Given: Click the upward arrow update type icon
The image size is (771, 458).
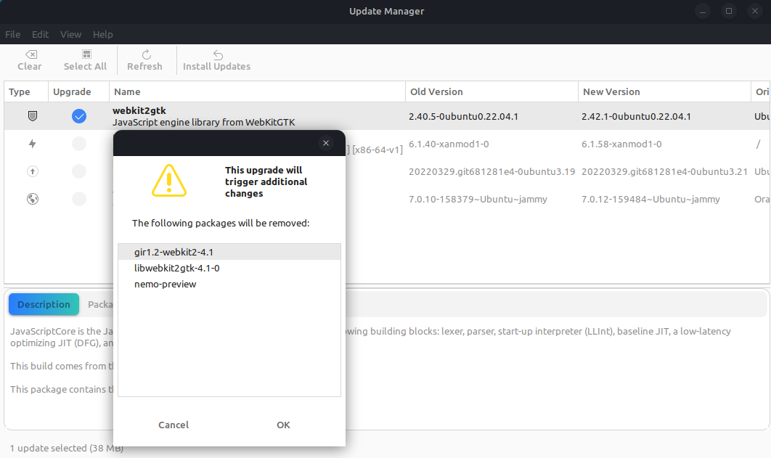Looking at the screenshot, I should coord(32,171).
